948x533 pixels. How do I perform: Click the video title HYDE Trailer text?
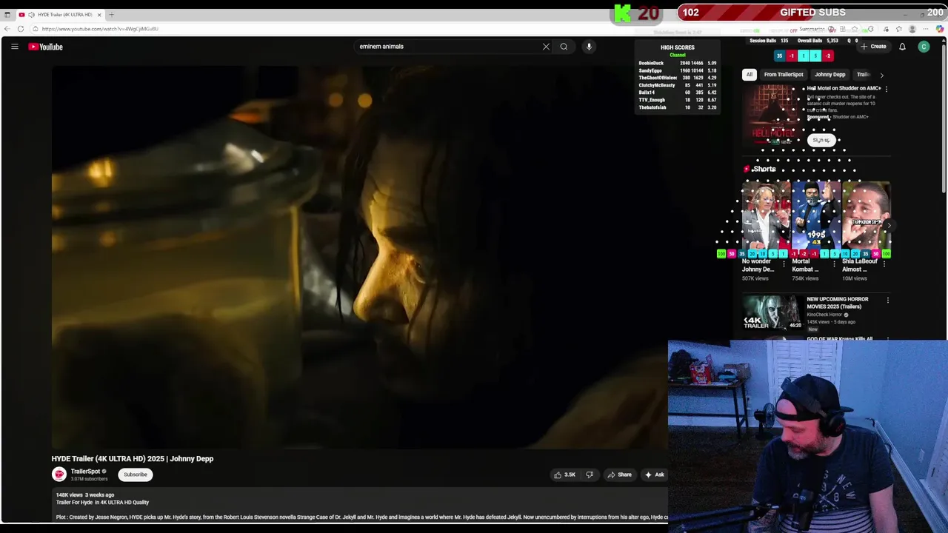(x=133, y=459)
